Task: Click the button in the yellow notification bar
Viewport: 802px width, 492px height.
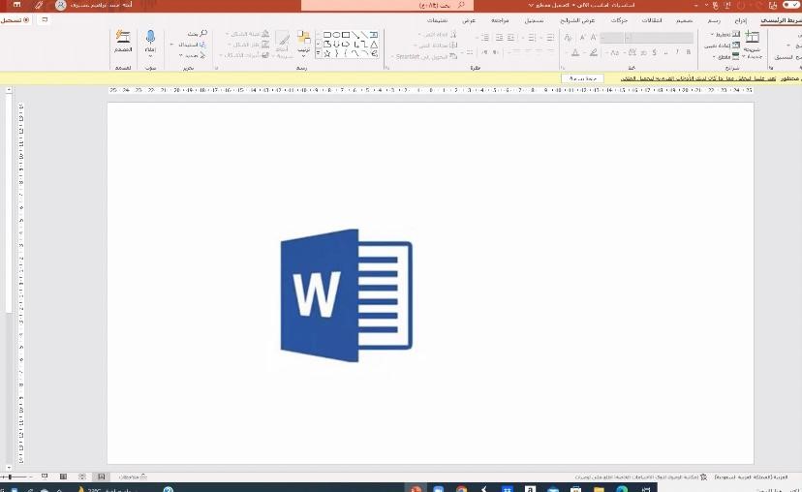Action: click(x=584, y=77)
